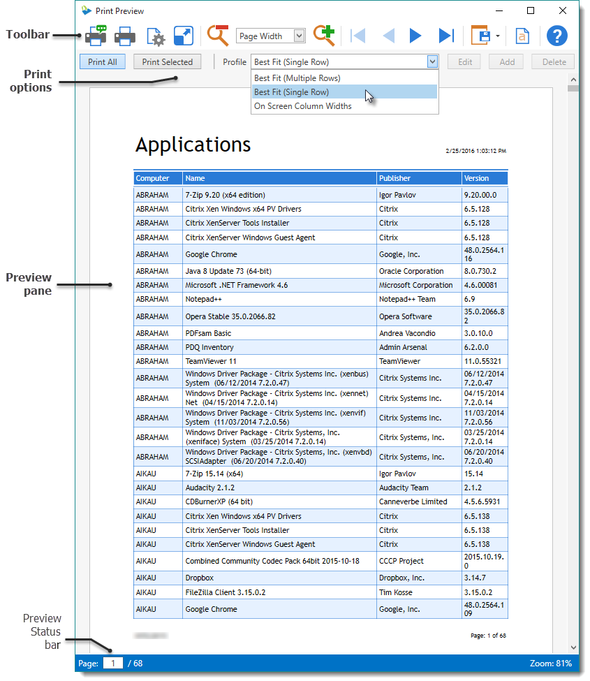Open page setup gear icon
This screenshot has height=681, width=590.
coord(156,36)
